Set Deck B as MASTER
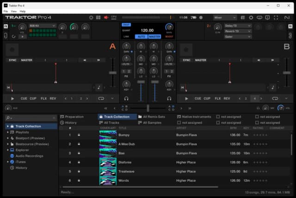This screenshot has height=198, width=296. click(201, 60)
